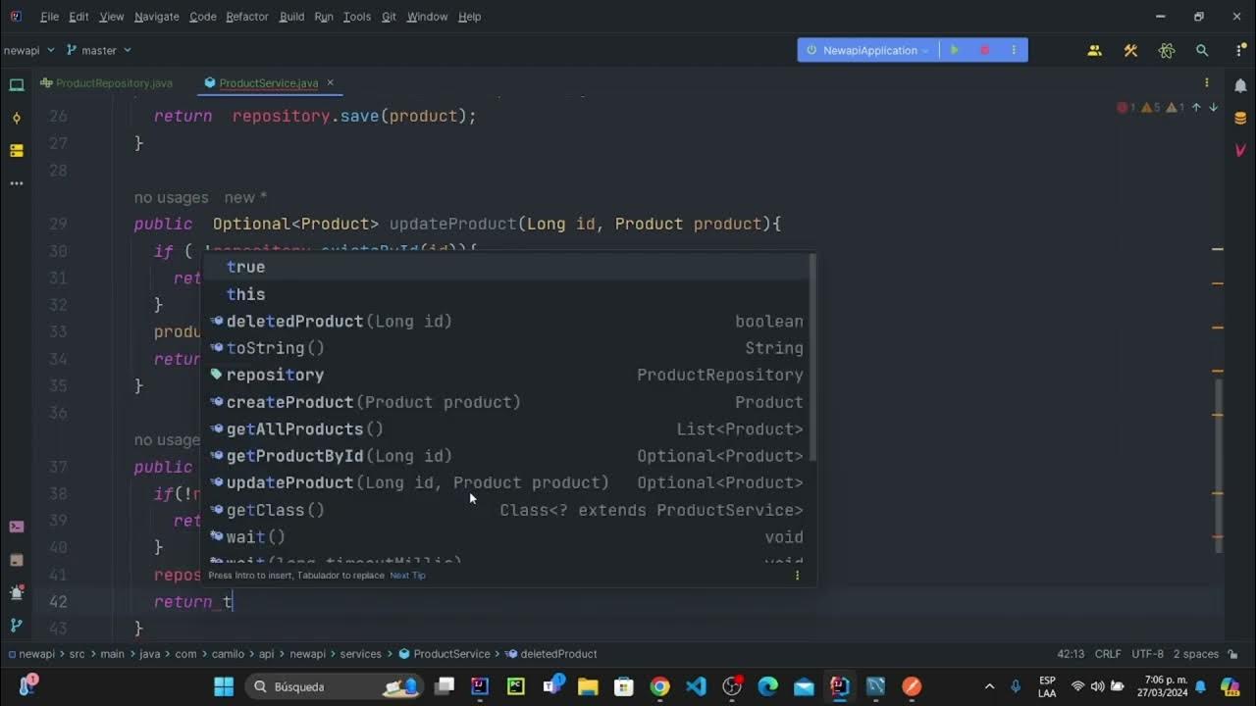This screenshot has width=1256, height=706.
Task: Stop the running application with red square
Action: pos(985,50)
